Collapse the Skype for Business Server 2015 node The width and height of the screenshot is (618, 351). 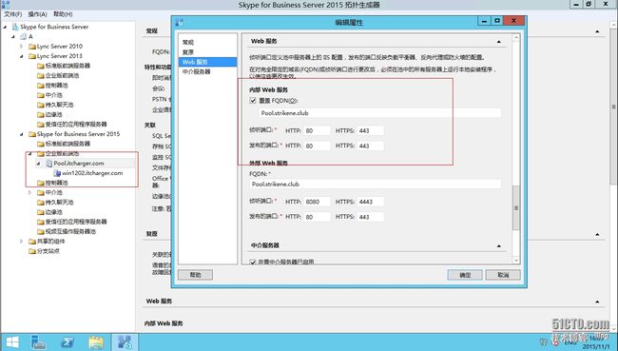pos(22,134)
